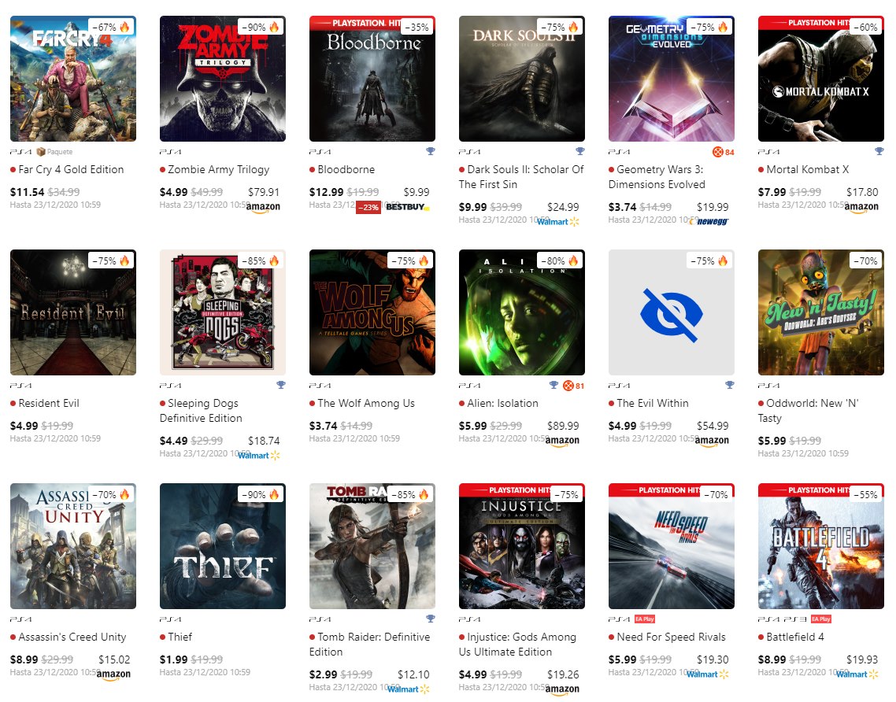Open the Mortal Kombat X title link
896x702 pixels.
click(x=808, y=170)
